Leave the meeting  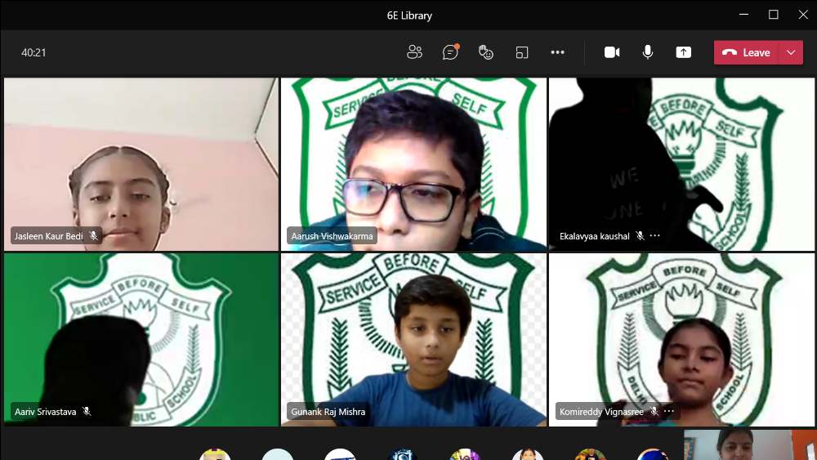click(747, 52)
